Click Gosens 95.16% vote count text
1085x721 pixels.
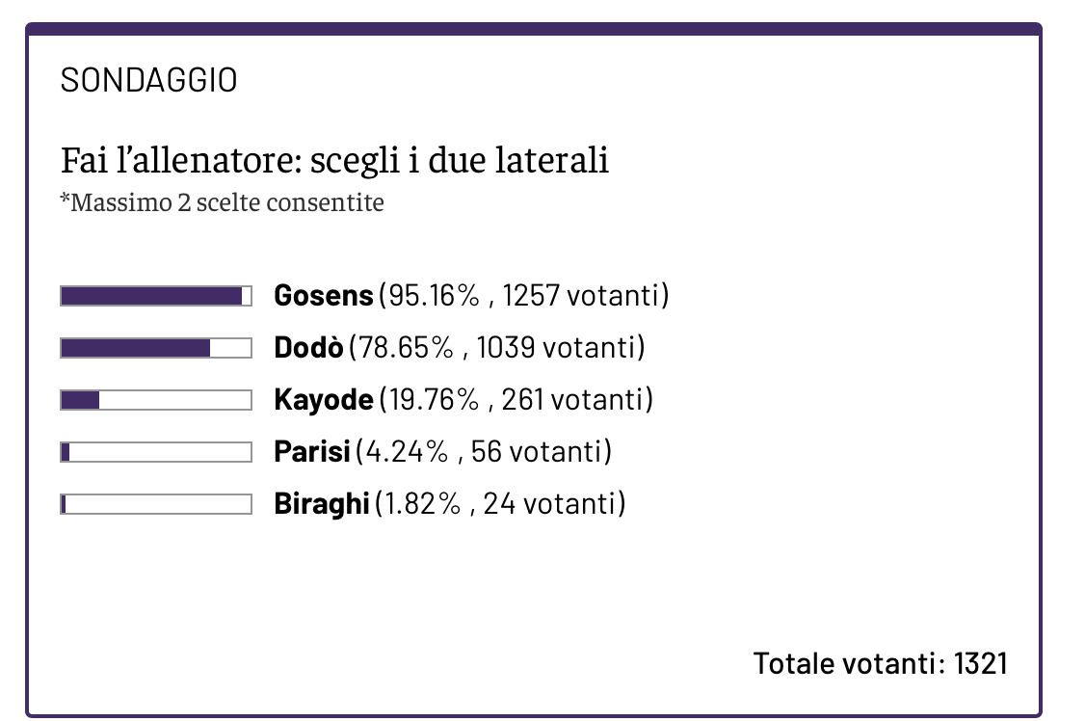524,296
